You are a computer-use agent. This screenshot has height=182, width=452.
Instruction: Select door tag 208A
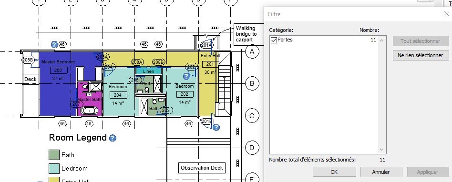137,62
